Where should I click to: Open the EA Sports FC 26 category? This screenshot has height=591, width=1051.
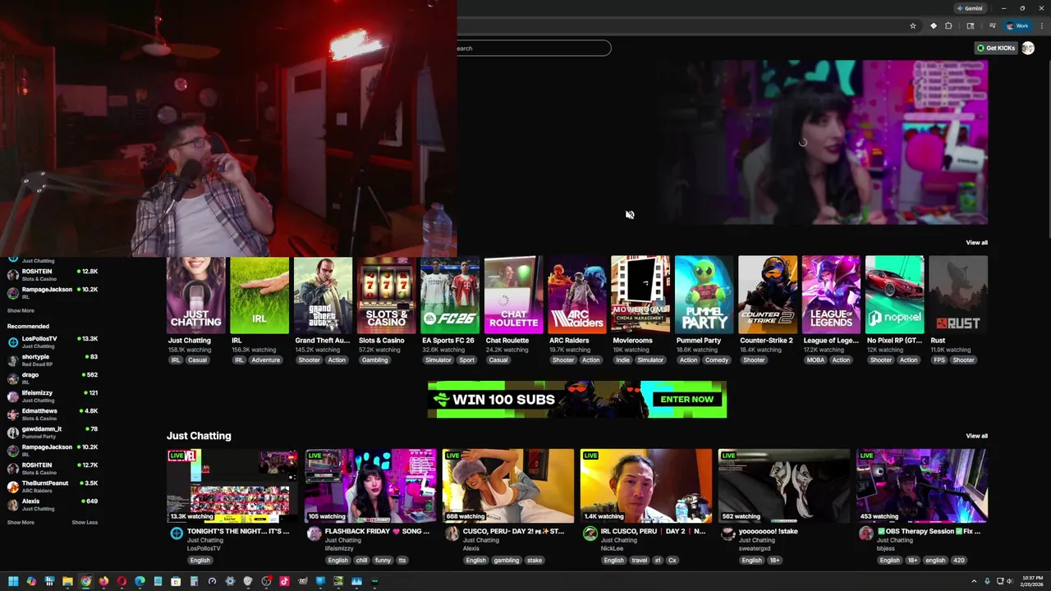click(450, 295)
